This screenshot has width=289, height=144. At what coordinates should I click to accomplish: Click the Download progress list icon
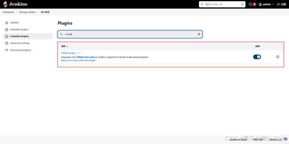click(x=7, y=50)
